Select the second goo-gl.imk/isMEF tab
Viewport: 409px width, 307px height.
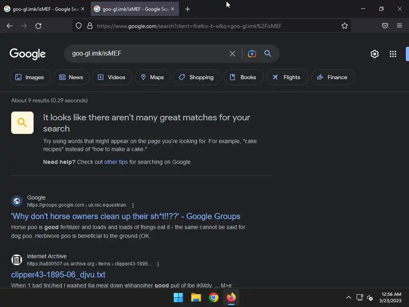tap(135, 9)
